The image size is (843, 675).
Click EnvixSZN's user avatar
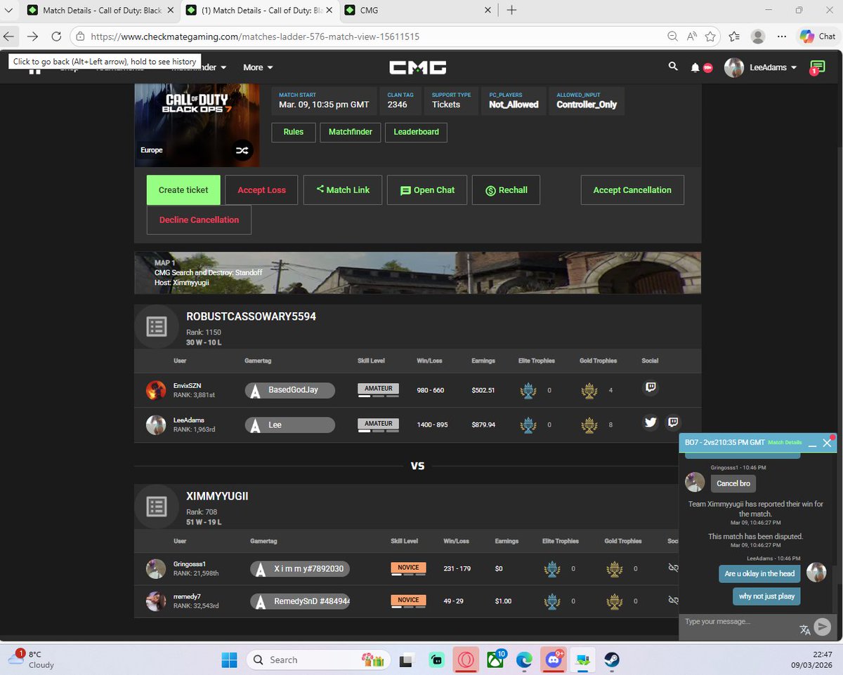156,390
